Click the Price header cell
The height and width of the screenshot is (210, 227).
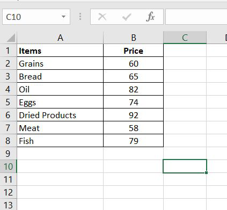(133, 50)
